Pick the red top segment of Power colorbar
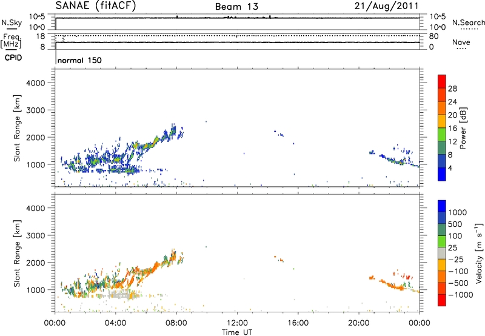The height and width of the screenshot is (336, 485). [x=442, y=81]
